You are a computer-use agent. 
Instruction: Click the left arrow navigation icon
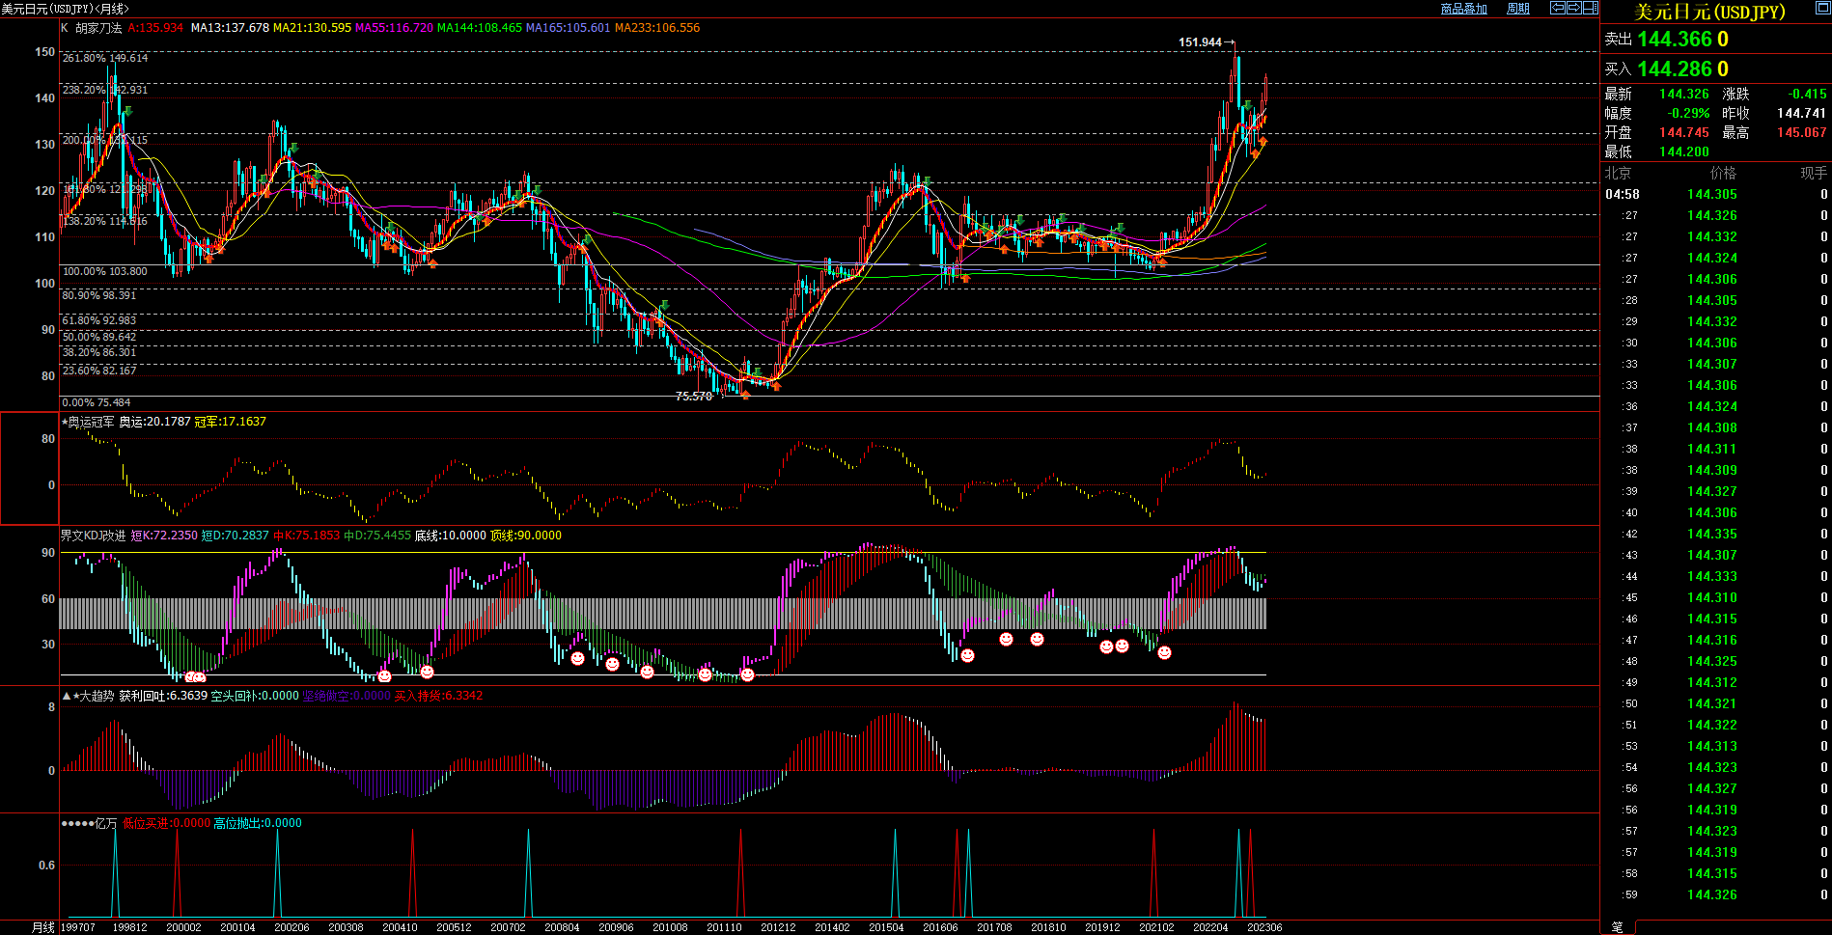pyautogui.click(x=1557, y=8)
